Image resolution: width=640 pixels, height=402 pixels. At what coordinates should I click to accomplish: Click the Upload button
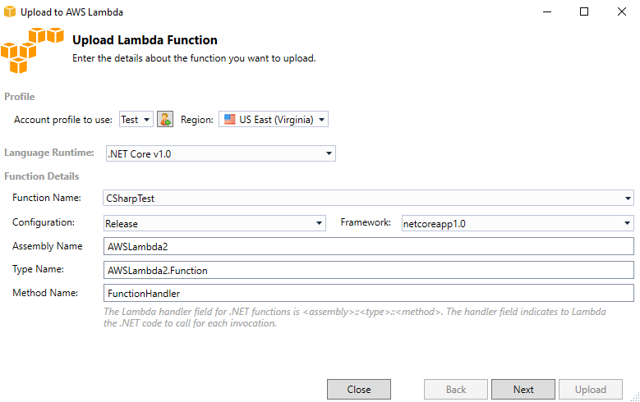click(591, 390)
